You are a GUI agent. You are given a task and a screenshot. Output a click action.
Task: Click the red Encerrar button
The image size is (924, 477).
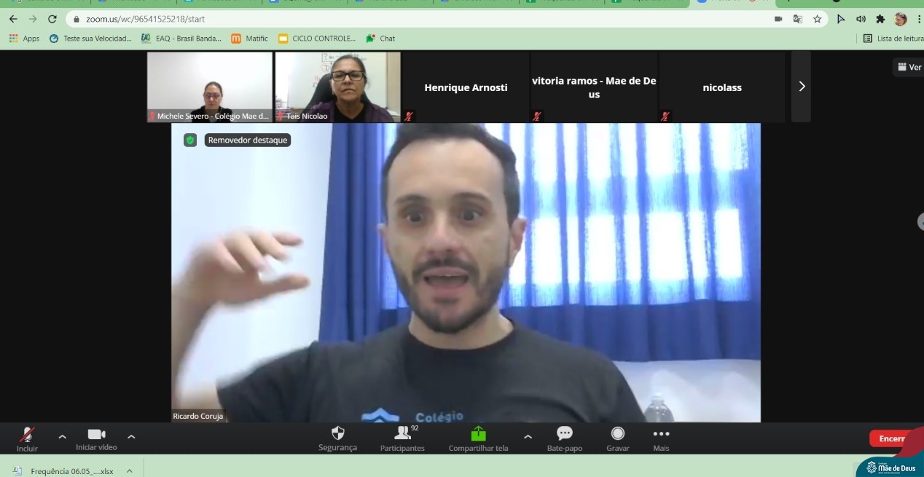[893, 438]
